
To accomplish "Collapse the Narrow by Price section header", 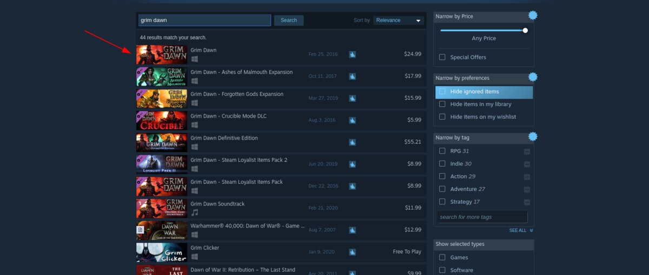I will coord(484,17).
